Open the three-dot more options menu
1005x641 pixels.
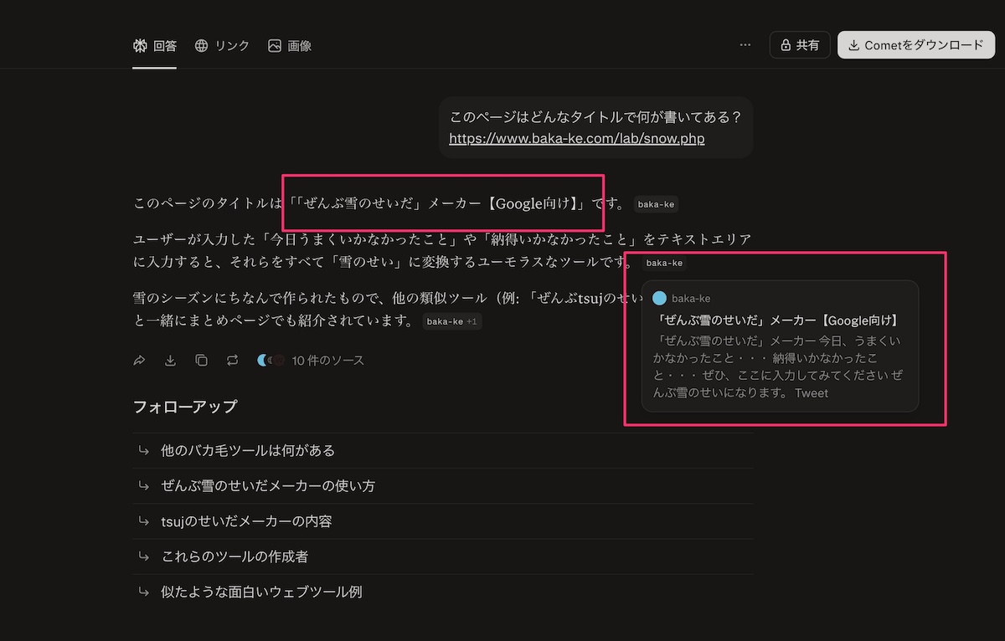745,45
